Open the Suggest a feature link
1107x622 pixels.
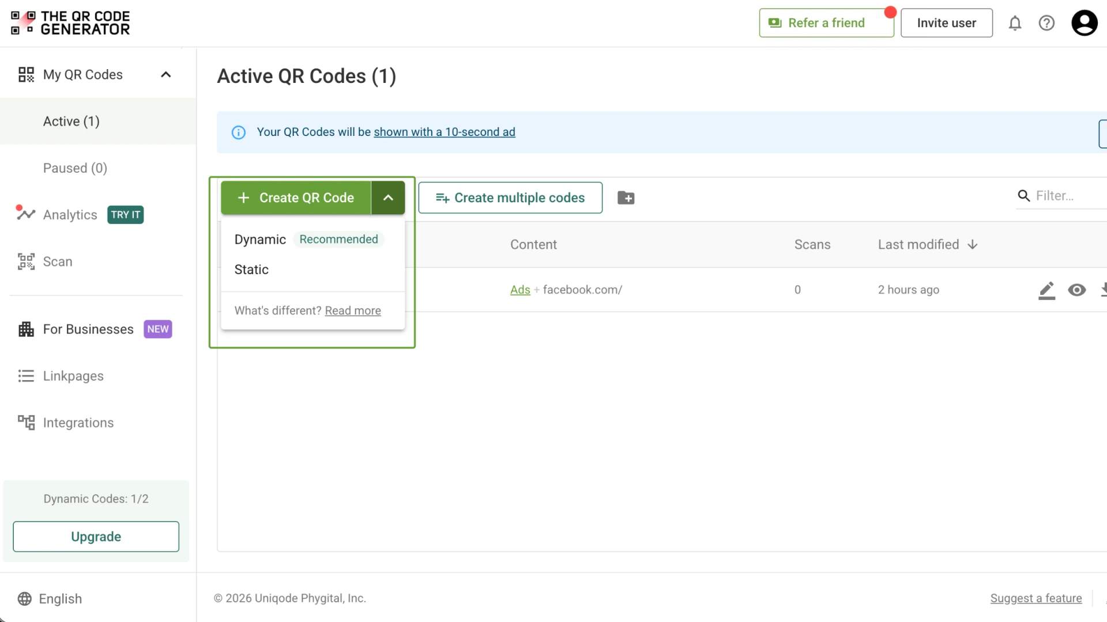click(1036, 598)
